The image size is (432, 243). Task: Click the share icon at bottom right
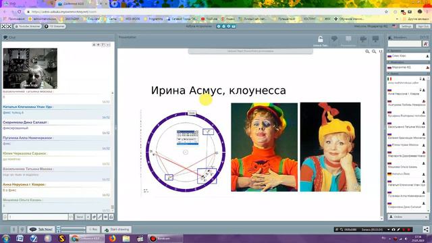point(426,230)
